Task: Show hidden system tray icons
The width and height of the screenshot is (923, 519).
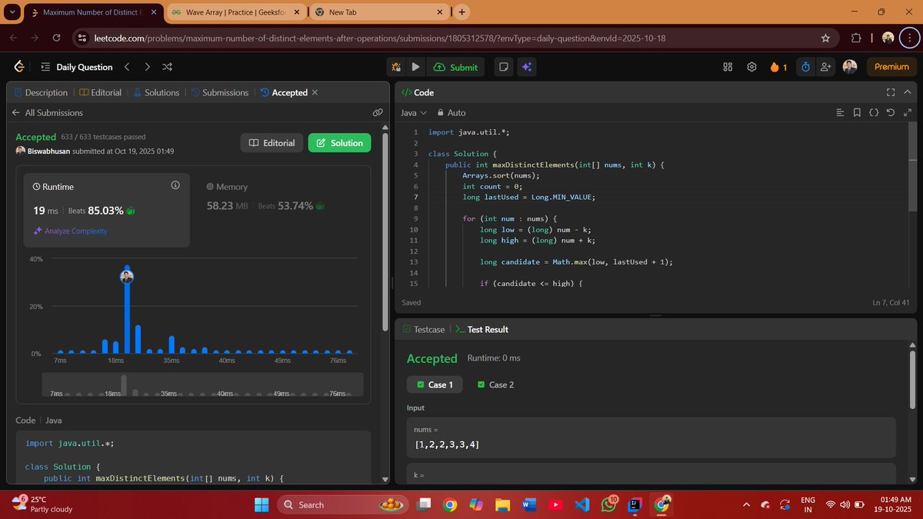Action: coord(745,504)
